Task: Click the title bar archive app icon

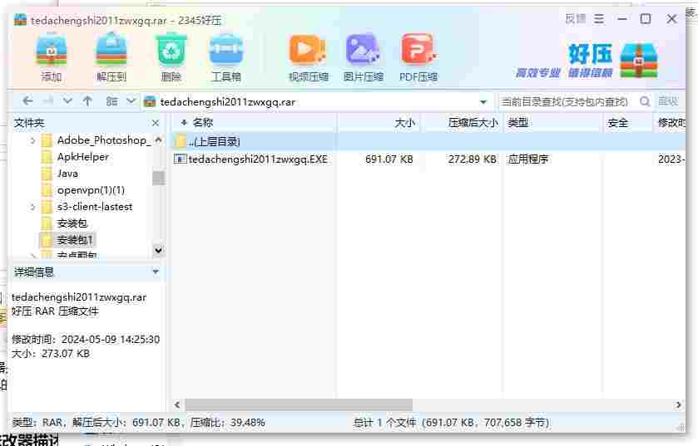Action: click(x=20, y=20)
